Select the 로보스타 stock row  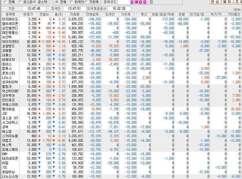121,73
